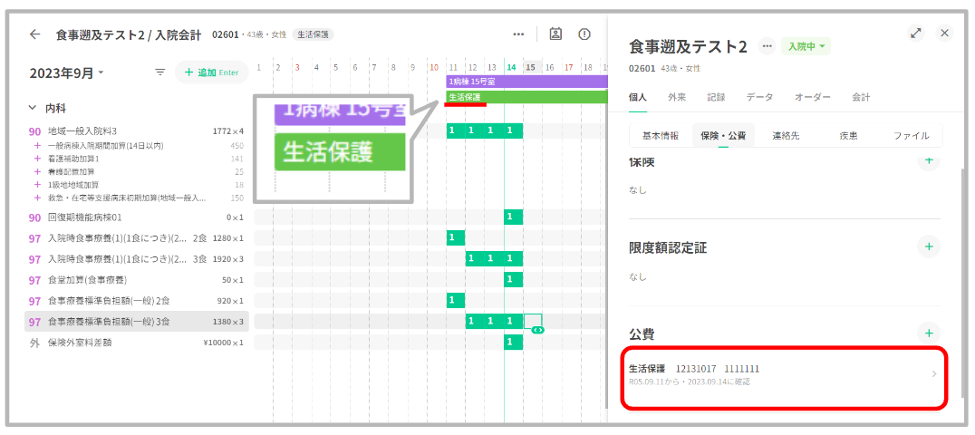
Task: Select the 保険・公費 sub-tab
Action: click(723, 135)
